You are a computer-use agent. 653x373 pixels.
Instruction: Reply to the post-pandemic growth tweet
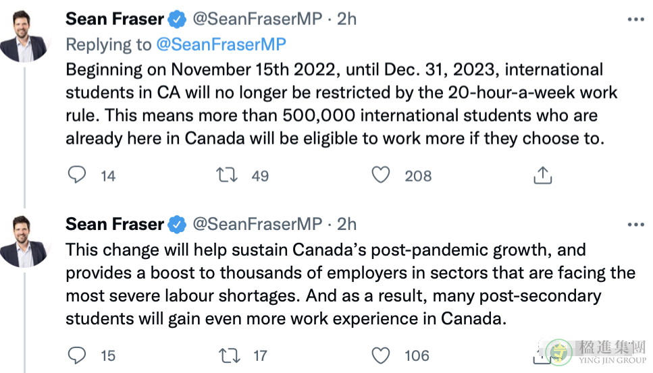coord(77,355)
